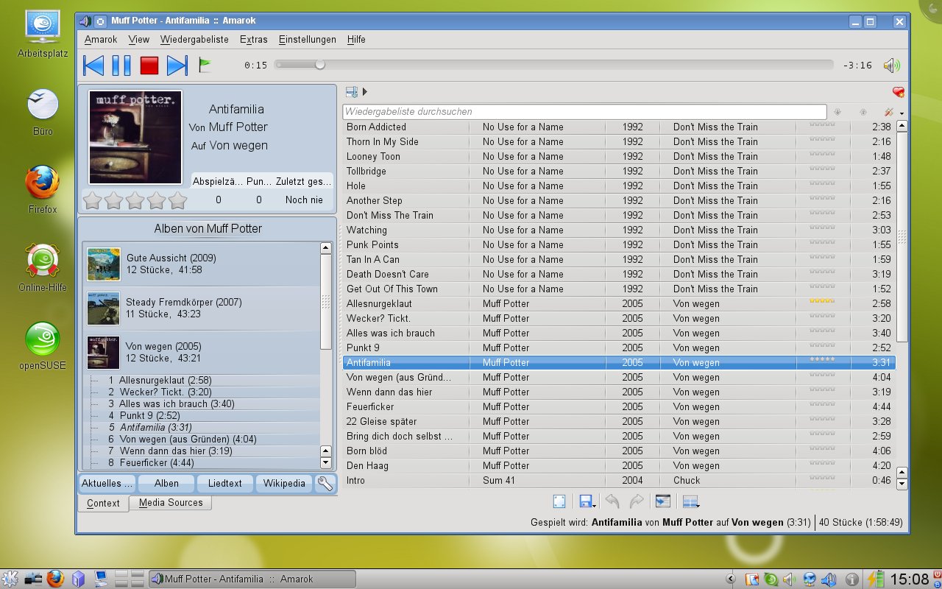Click the track progress slider handle

click(320, 65)
